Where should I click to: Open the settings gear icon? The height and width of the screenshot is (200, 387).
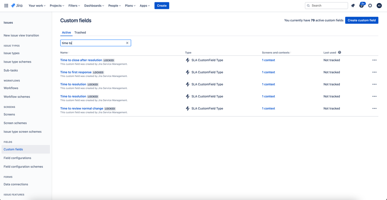(370, 5)
